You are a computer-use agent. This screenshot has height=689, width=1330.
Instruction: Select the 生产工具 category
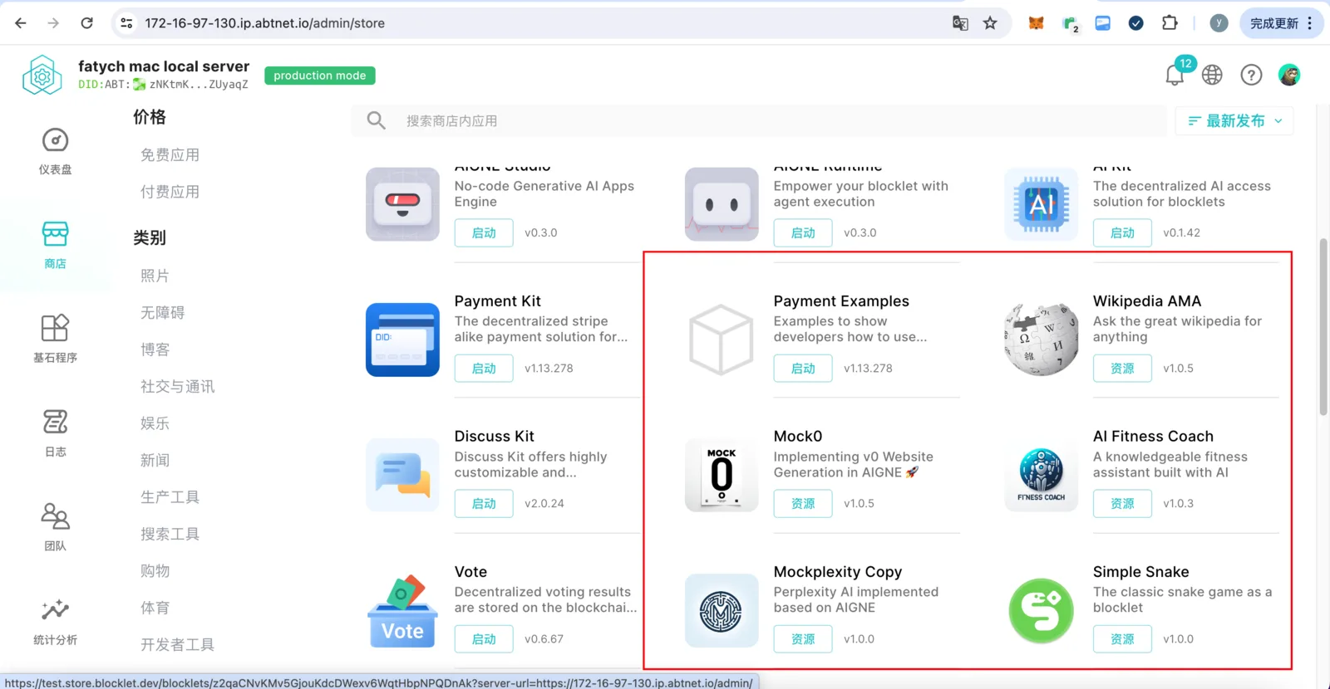[170, 497]
